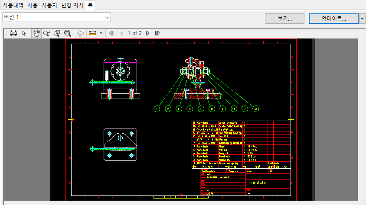The height and width of the screenshot is (205, 366).
Task: Select the 뷰 tab
Action: pos(90,5)
